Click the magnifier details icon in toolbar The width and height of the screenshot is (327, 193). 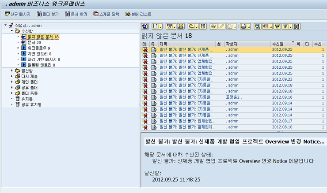[257, 26]
